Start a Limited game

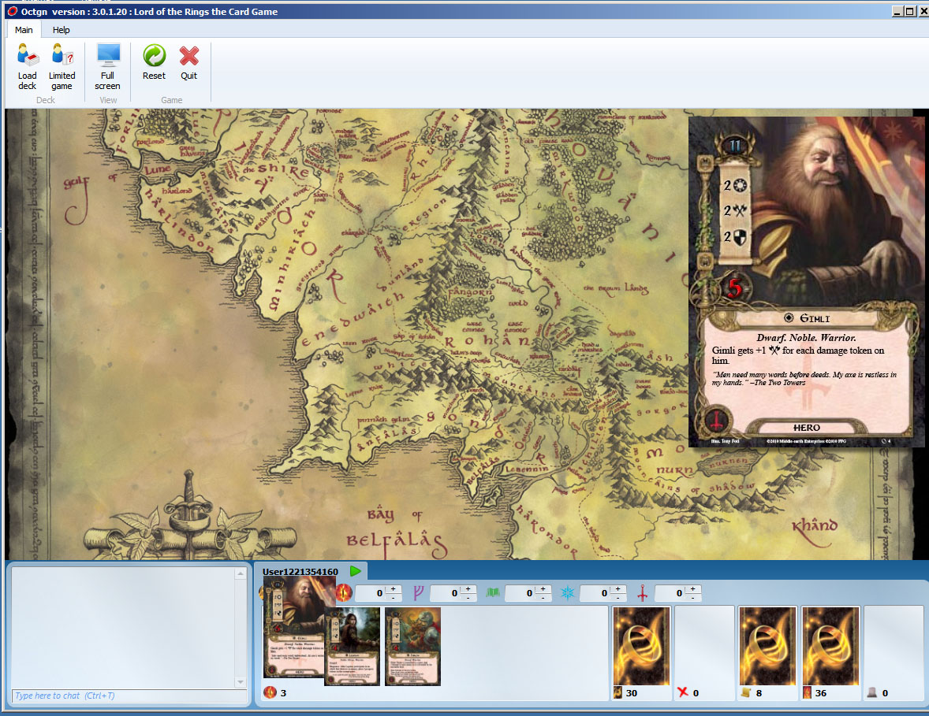click(x=62, y=66)
